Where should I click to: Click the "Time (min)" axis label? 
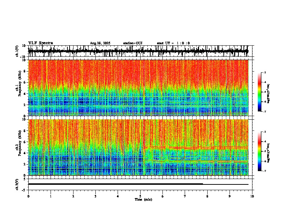tap(143, 200)
